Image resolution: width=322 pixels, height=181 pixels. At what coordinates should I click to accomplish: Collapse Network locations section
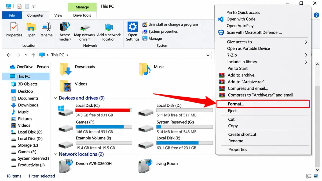pyautogui.click(x=56, y=154)
